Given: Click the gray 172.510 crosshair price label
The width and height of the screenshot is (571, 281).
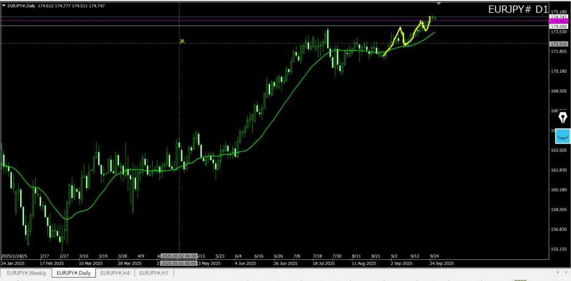Looking at the screenshot, I should pyautogui.click(x=558, y=43).
